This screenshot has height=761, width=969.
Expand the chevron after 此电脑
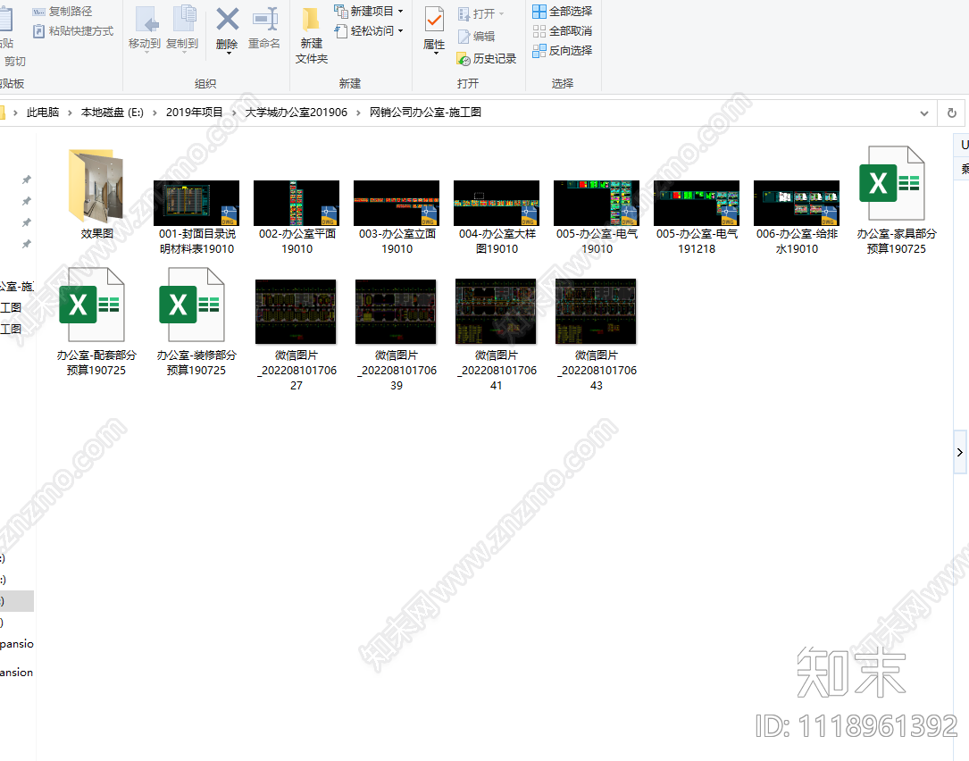click(x=70, y=113)
